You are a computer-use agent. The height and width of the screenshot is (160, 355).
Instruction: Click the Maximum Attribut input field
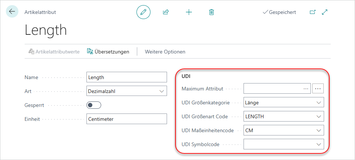tap(272, 89)
